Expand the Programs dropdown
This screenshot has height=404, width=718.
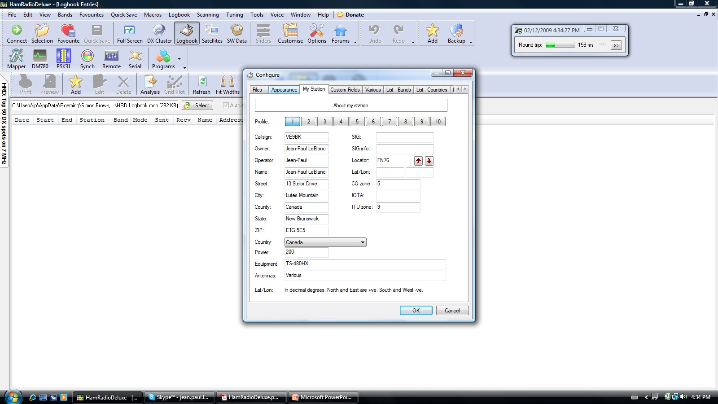tap(179, 58)
